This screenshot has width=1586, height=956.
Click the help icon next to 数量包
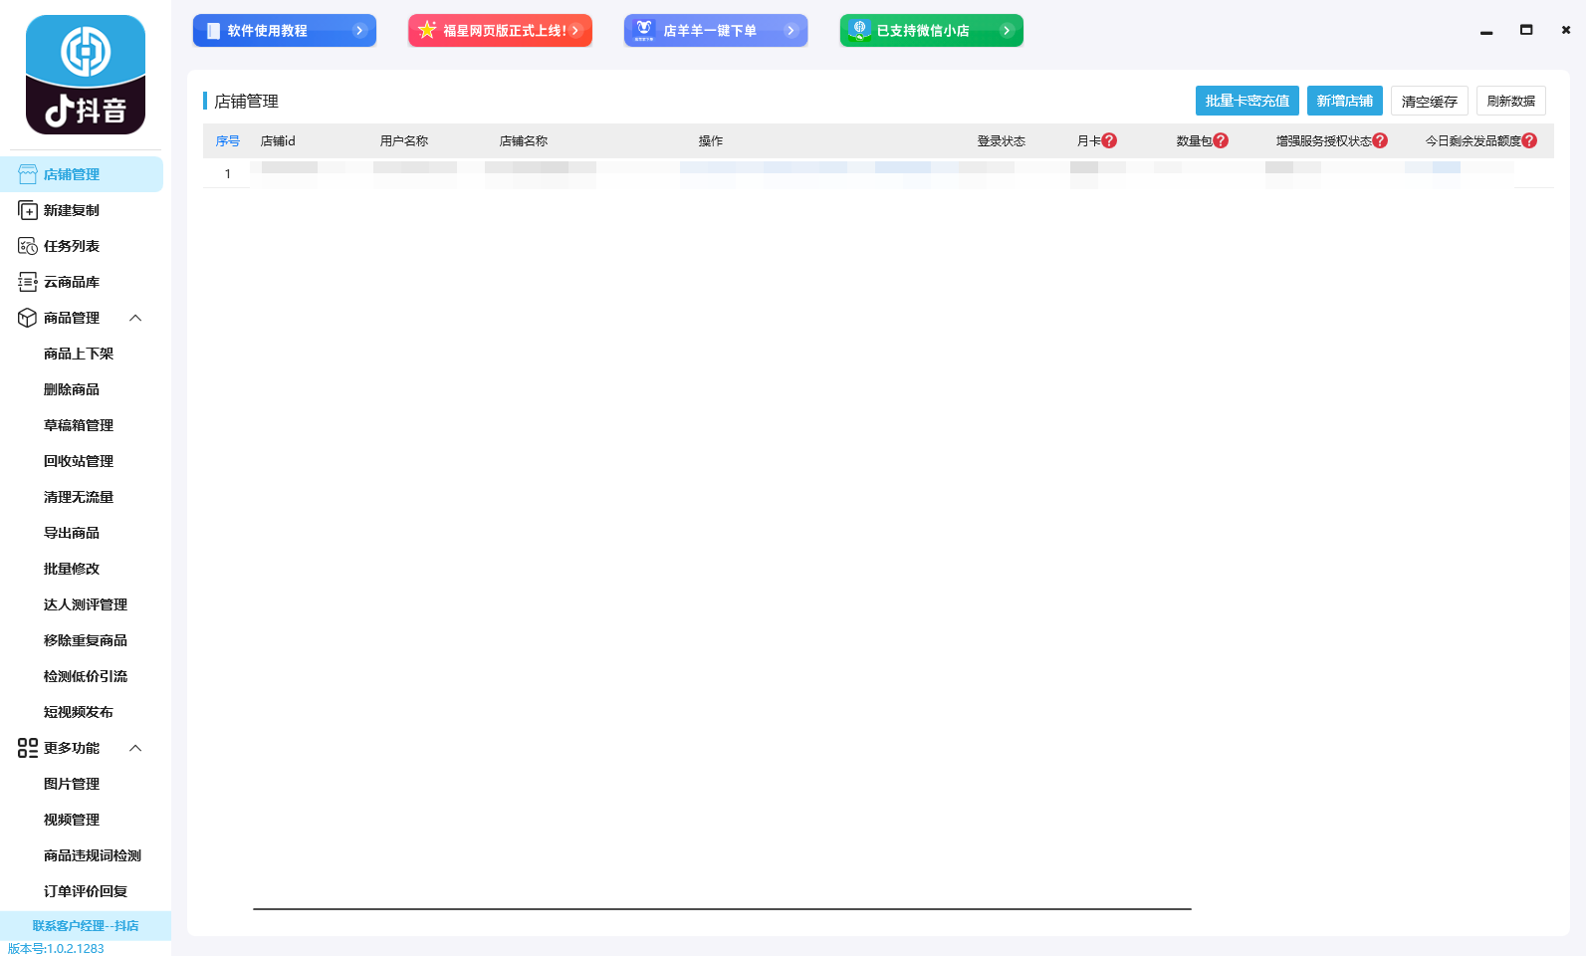(1221, 141)
